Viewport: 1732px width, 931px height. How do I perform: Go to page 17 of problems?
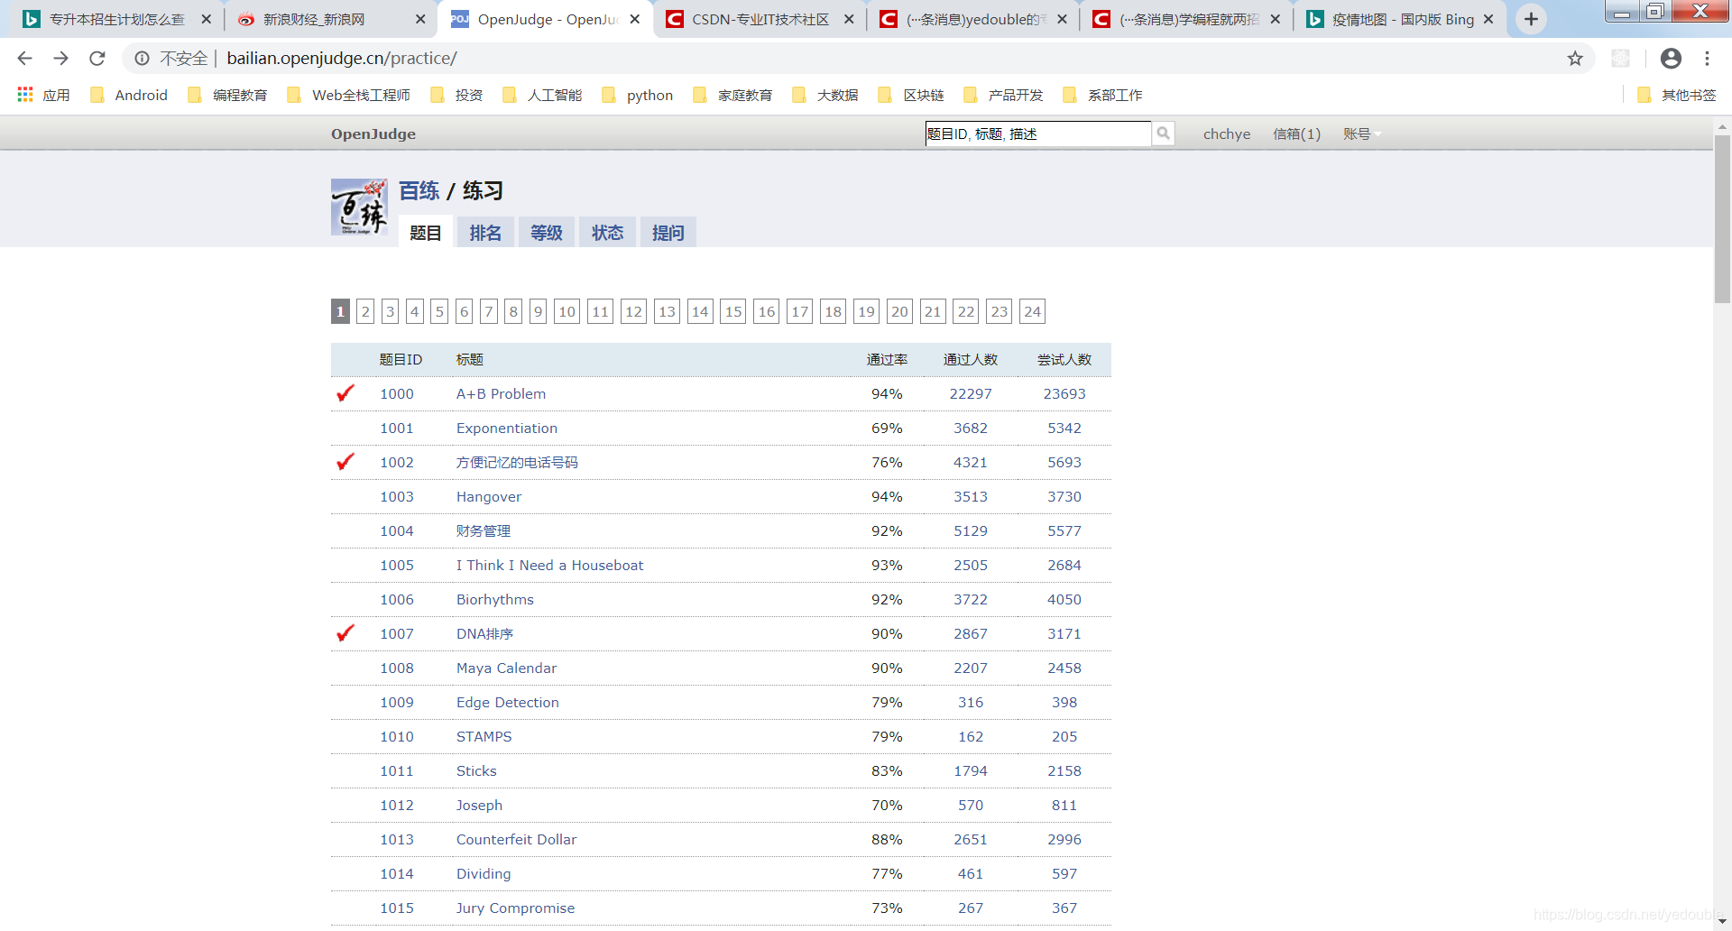click(x=799, y=311)
